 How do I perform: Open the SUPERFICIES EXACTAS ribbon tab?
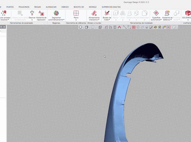pos(111,7)
